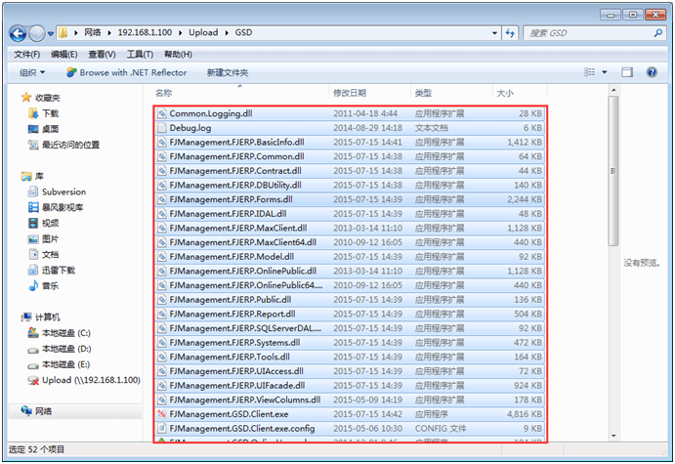
Task: Click the help question mark icon
Action: 652,72
